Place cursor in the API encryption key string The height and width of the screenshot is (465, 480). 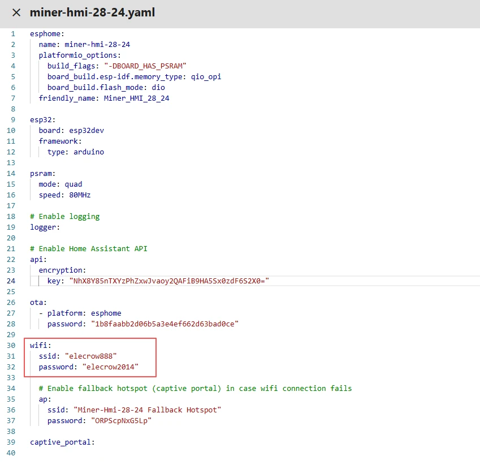169,281
